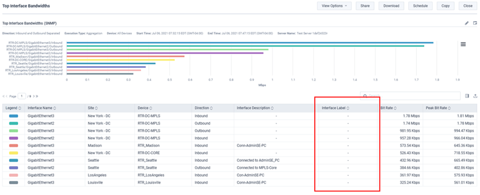Click 'RTR_Seattle/GigabitEthernet2/Outbound' chart axis label
480x195 pixels.
(x=35, y=67)
